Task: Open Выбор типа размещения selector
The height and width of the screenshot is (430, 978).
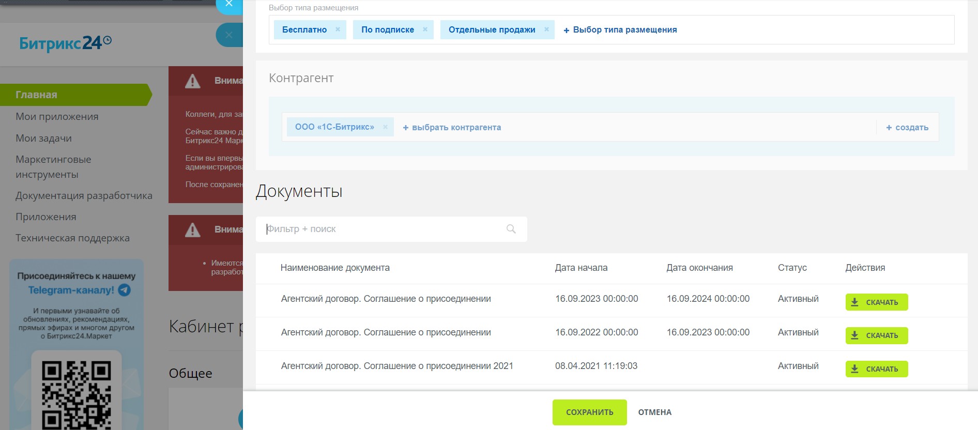Action: [x=620, y=30]
